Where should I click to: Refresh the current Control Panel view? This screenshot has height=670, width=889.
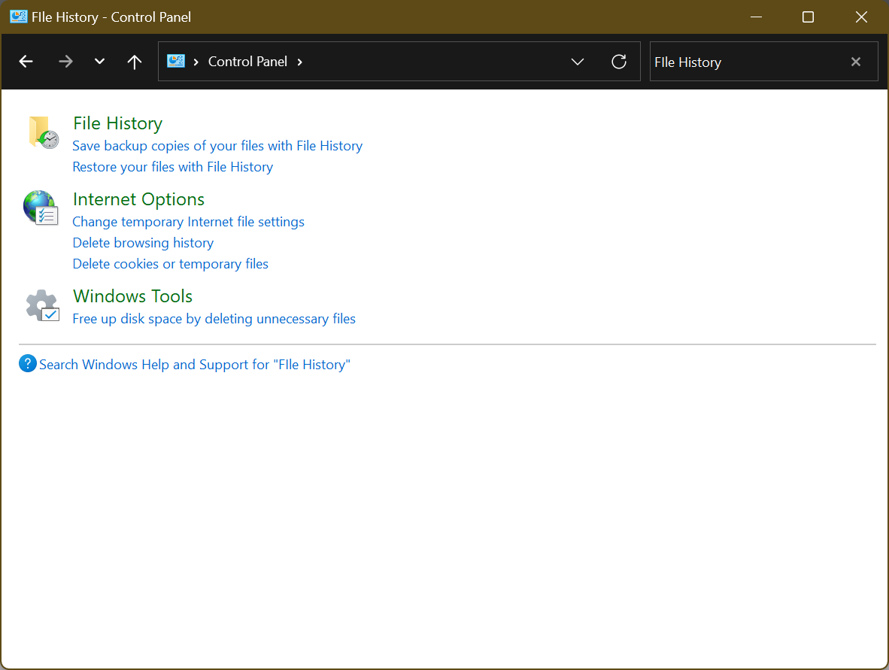click(618, 62)
